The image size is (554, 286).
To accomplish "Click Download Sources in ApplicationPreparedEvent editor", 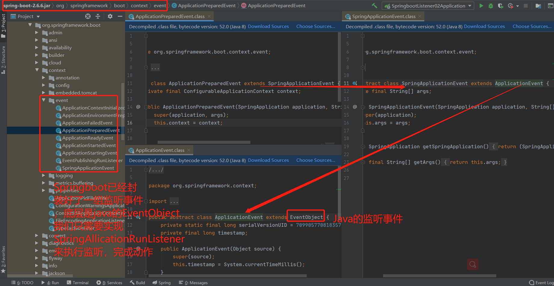I will (x=268, y=26).
